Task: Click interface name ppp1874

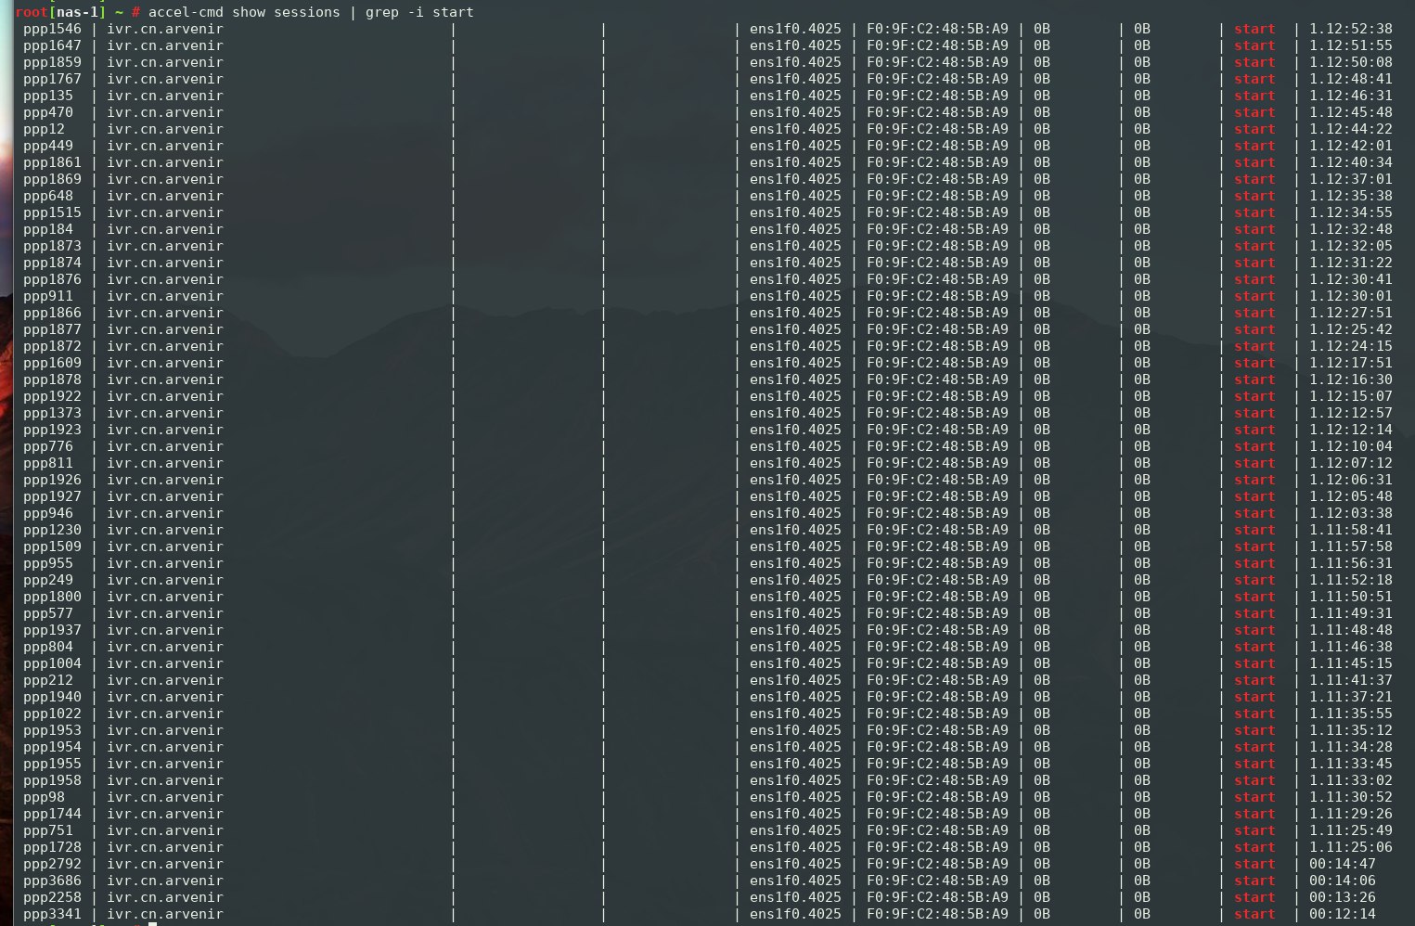Action: 53,263
